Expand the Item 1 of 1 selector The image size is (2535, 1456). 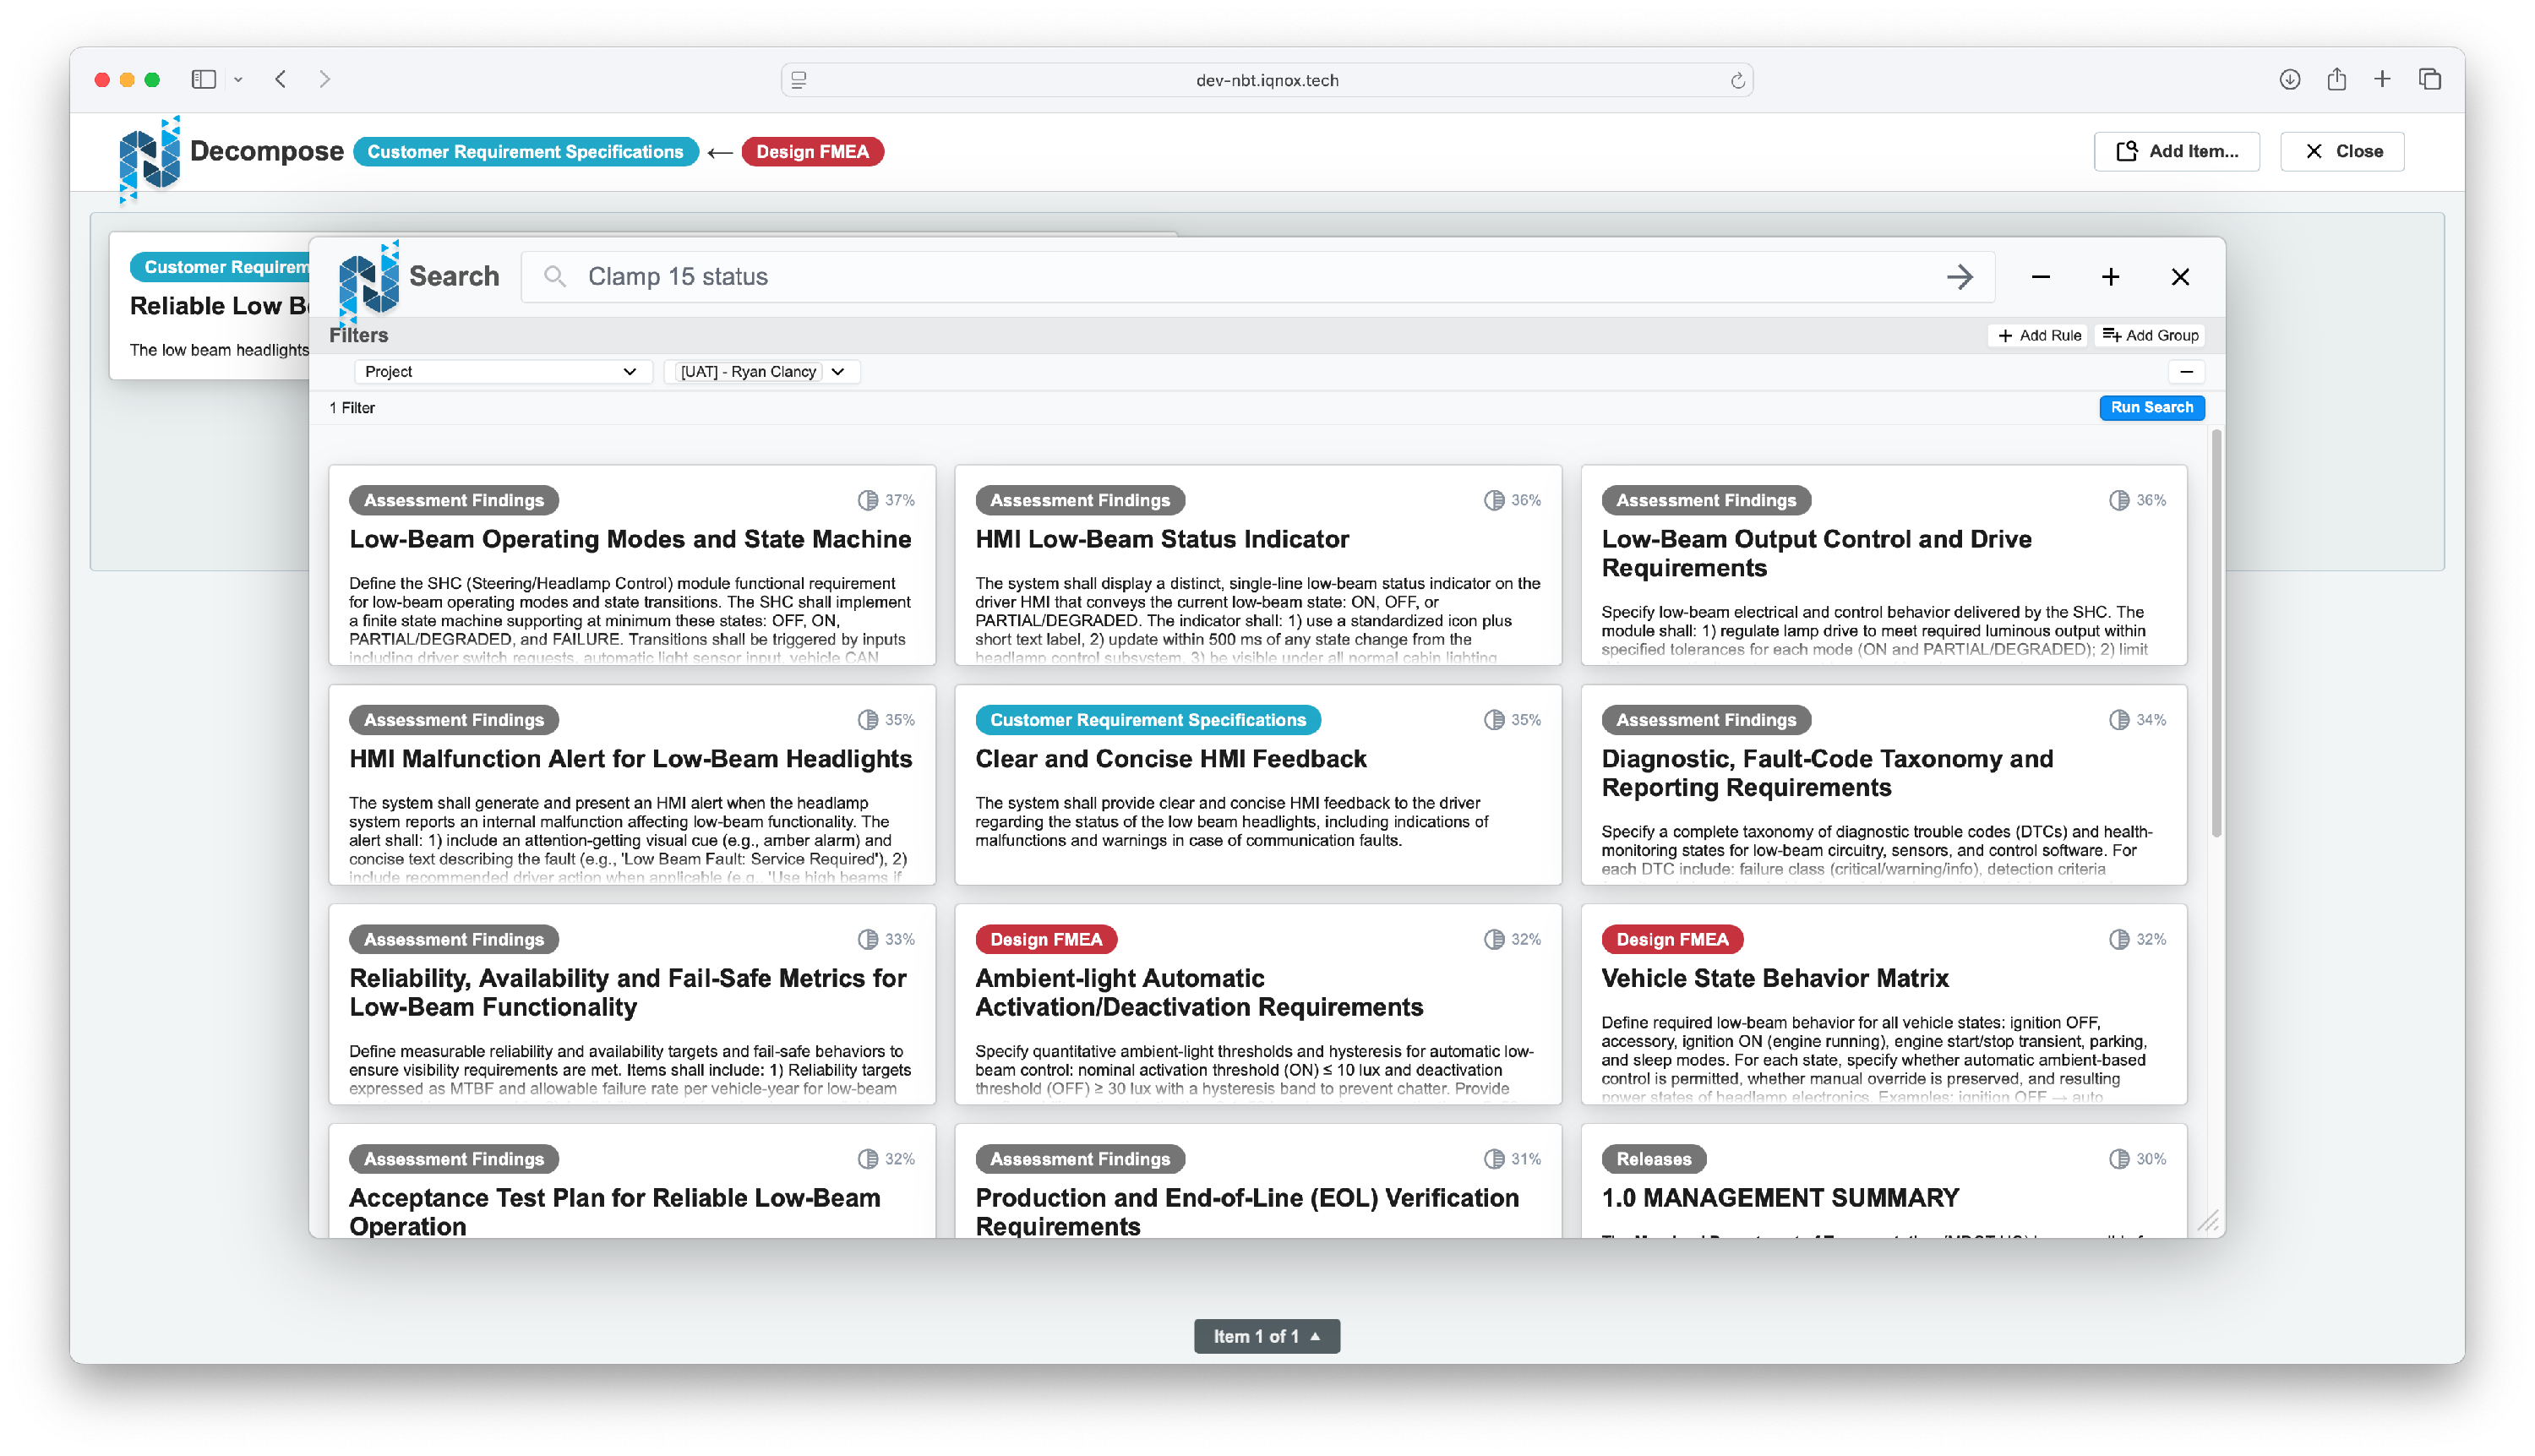pos(1266,1336)
